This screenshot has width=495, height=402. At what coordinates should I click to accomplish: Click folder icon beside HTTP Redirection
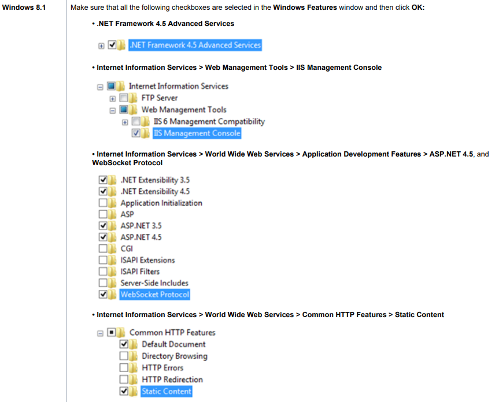coord(136,379)
